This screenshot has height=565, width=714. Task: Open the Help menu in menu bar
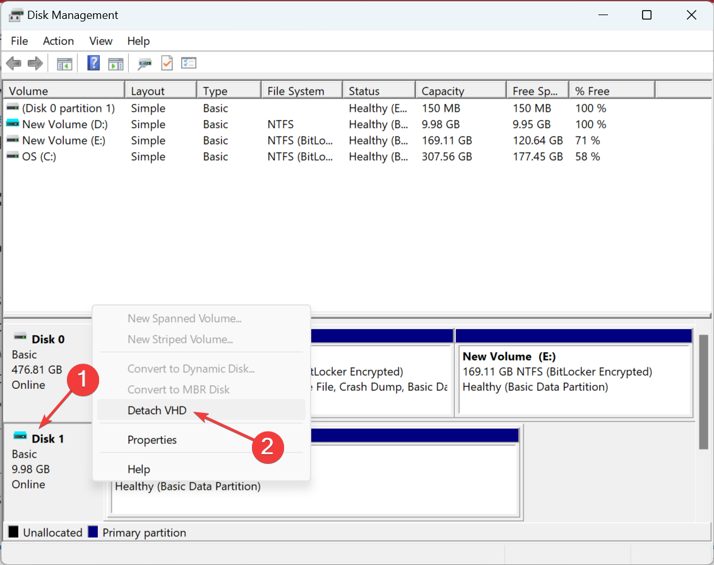[138, 41]
